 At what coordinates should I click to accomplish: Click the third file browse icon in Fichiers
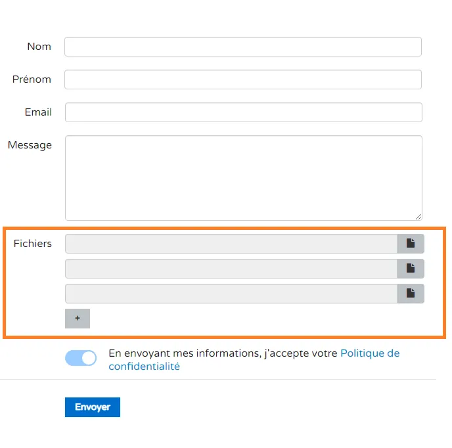(410, 294)
